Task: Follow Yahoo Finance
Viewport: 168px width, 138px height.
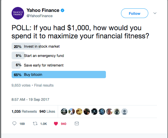Action: (135, 13)
